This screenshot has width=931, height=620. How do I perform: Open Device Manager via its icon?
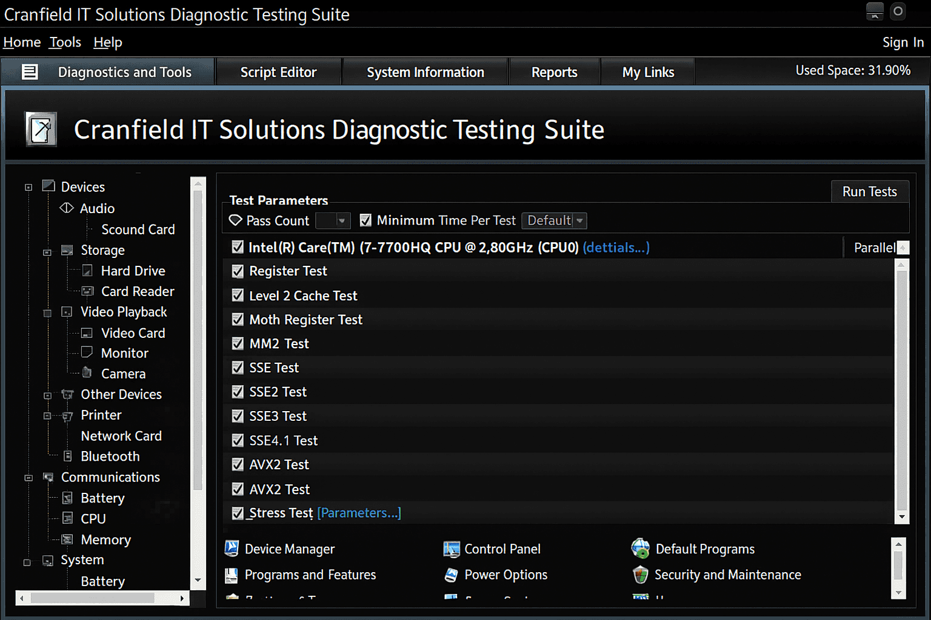click(x=232, y=549)
